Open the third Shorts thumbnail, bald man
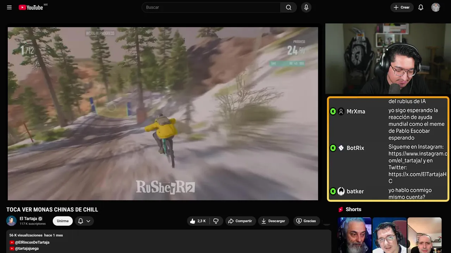Image resolution: width=451 pixels, height=253 pixels. 424,235
